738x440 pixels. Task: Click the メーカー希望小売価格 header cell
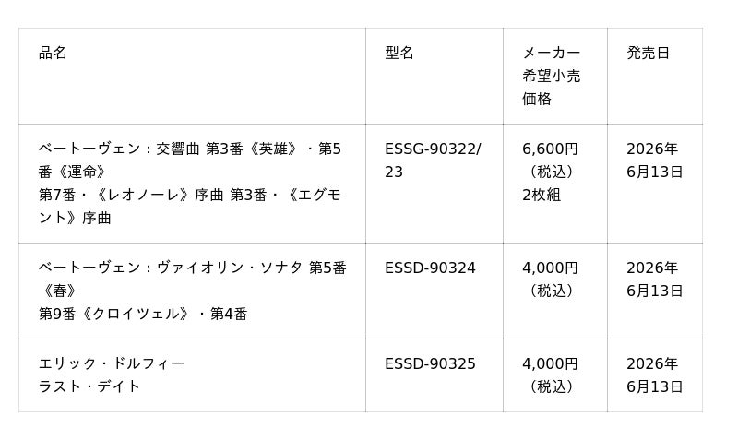pyautogui.click(x=552, y=76)
